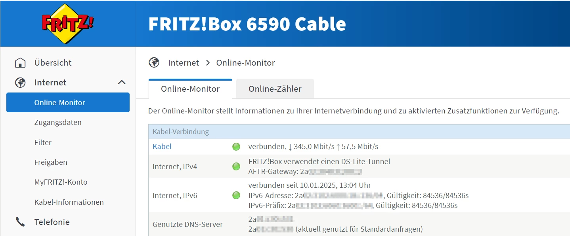Click the Telefonie phone handset icon
This screenshot has width=570, height=236.
[x=20, y=222]
